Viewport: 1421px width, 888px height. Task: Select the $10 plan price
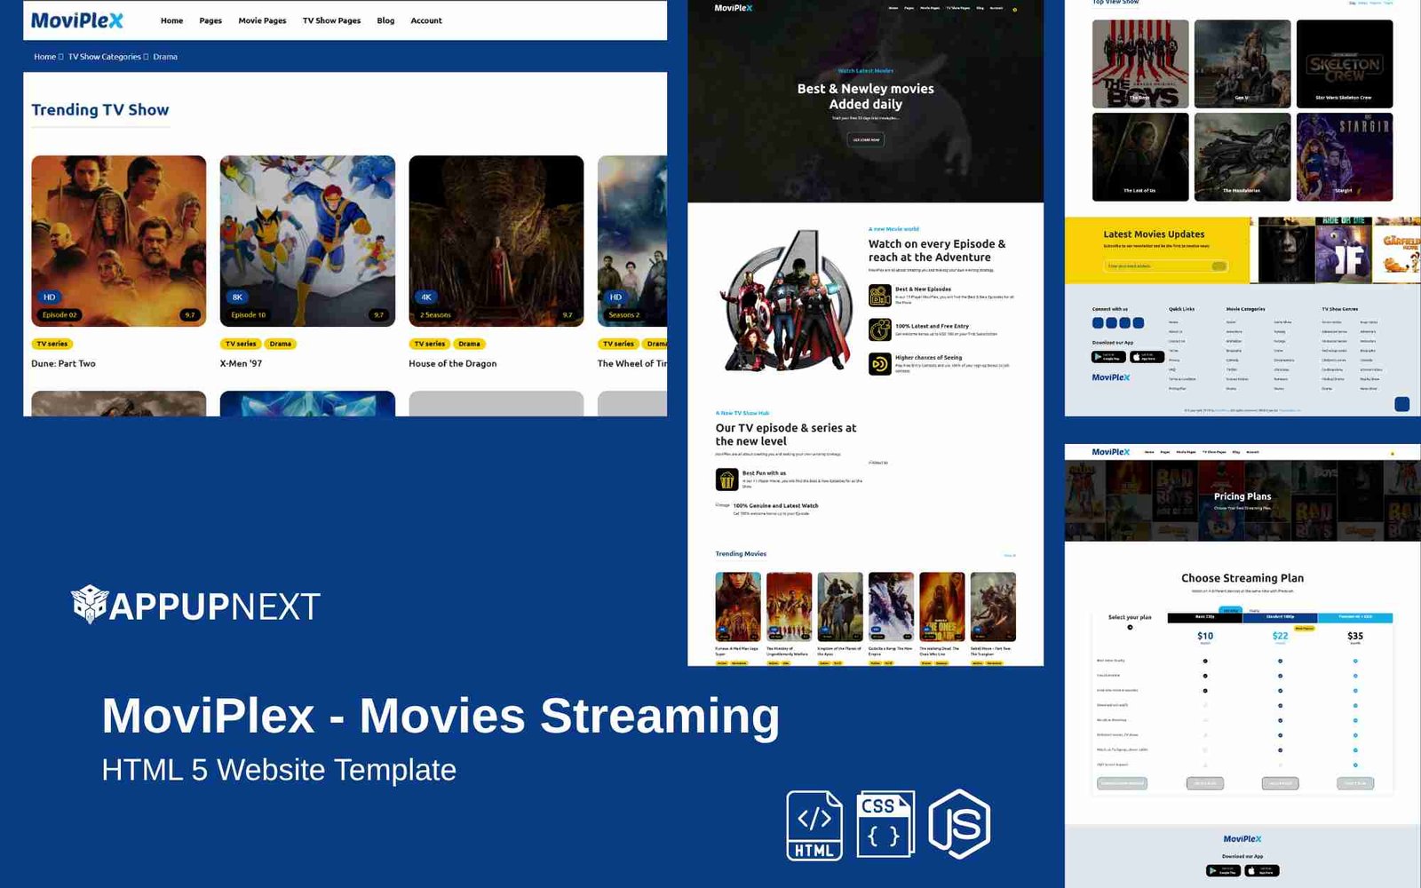pyautogui.click(x=1205, y=636)
